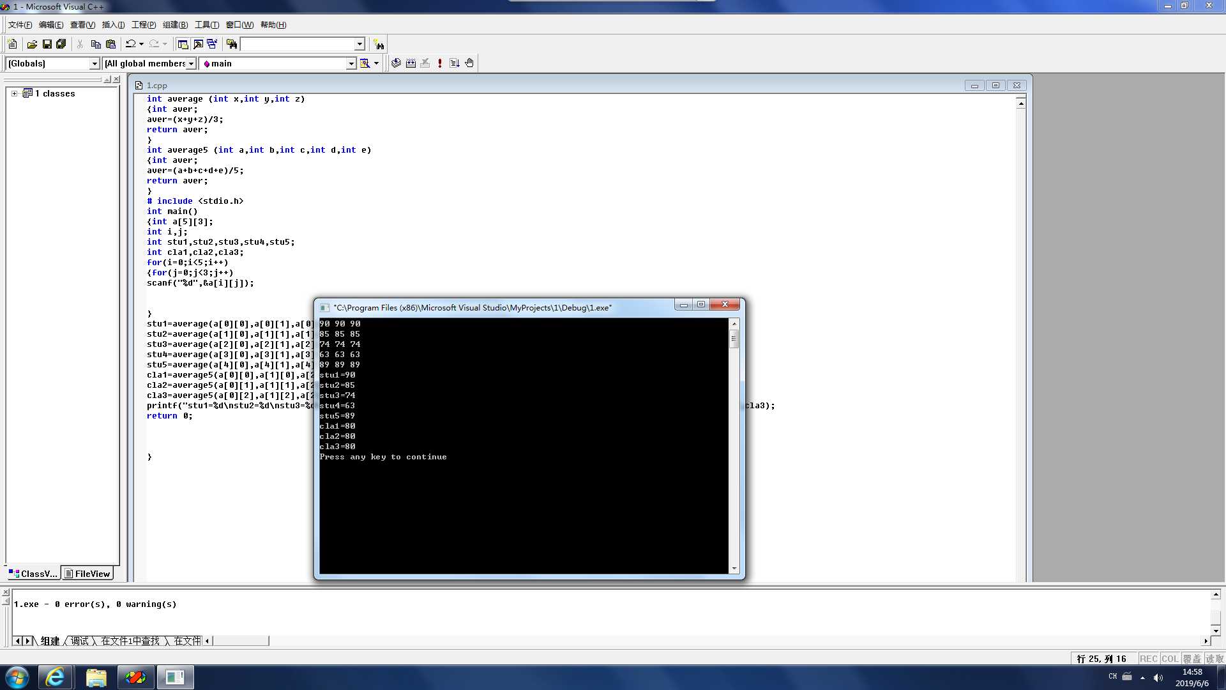Screen dimensions: 1226x690
Task: Click code editor scrollbar up arrow
Action: [1021, 103]
